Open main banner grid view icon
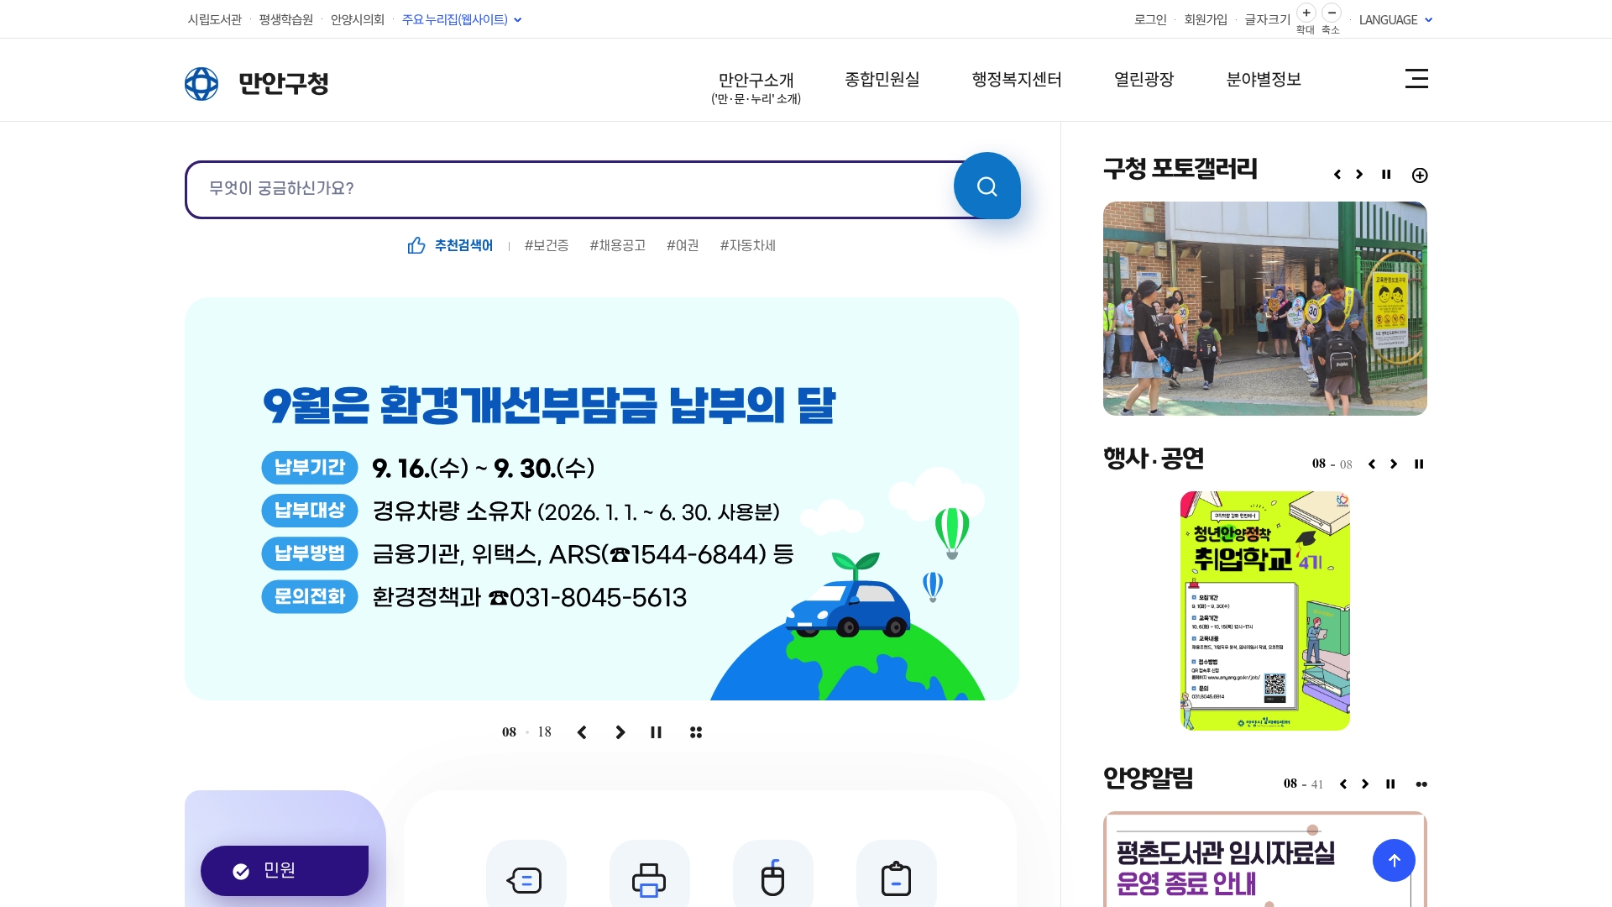This screenshot has height=907, width=1612. (696, 732)
